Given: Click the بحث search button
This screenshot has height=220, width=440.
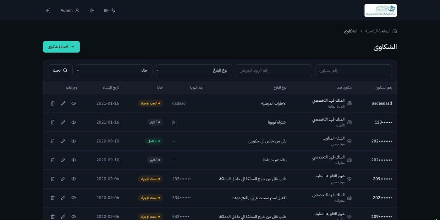Looking at the screenshot, I should [60, 70].
